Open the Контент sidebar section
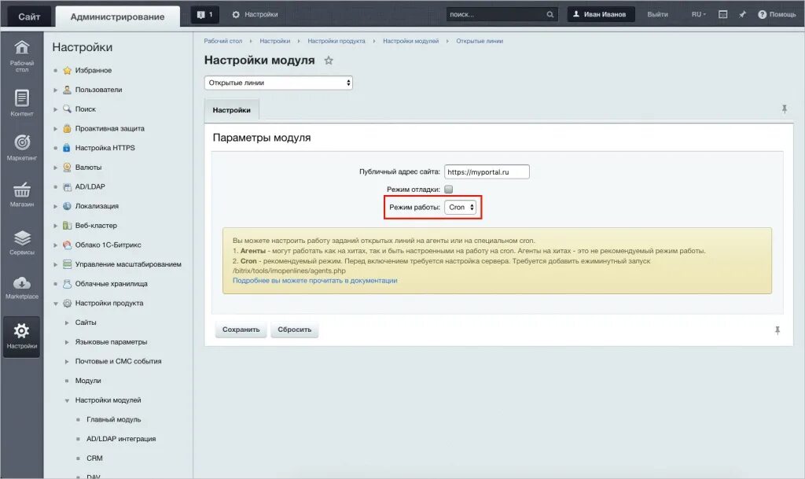 [21, 103]
